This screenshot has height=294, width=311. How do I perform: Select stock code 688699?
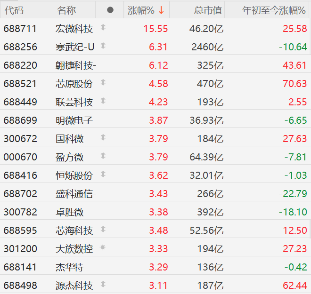pos(20,120)
